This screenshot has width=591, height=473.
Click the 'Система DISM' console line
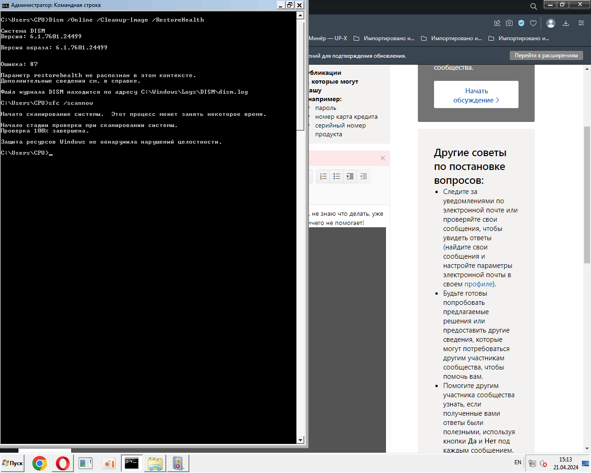click(23, 31)
